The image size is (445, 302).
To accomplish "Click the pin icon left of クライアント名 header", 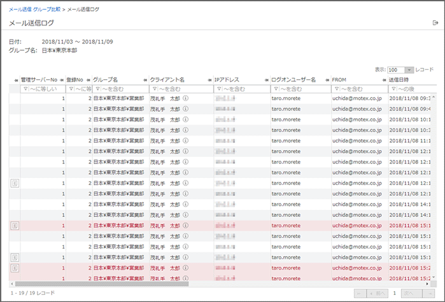I will 145,81.
